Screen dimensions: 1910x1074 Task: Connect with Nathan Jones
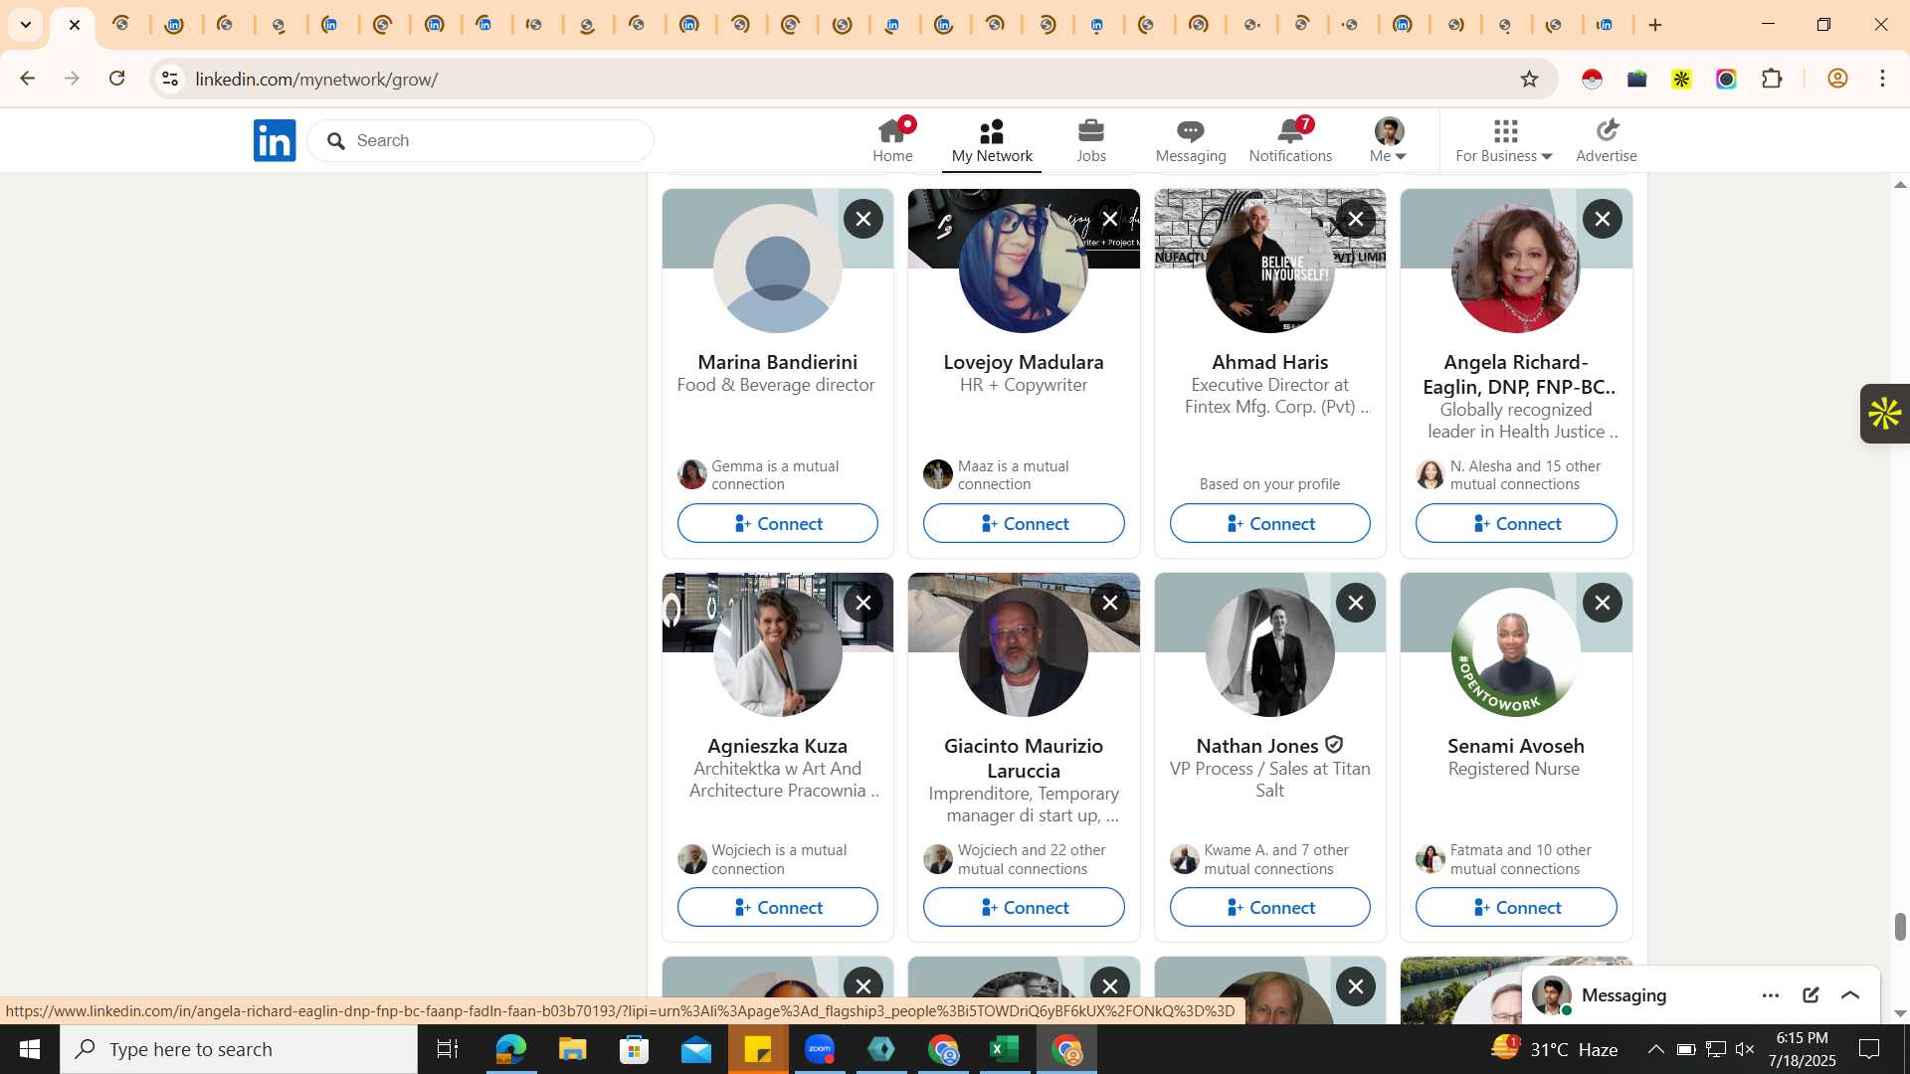point(1270,907)
